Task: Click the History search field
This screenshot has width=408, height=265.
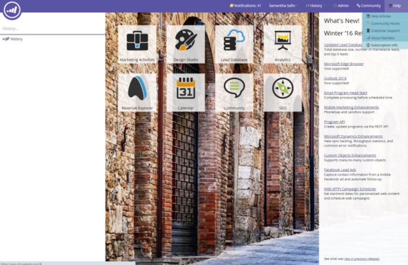Action: point(53,29)
